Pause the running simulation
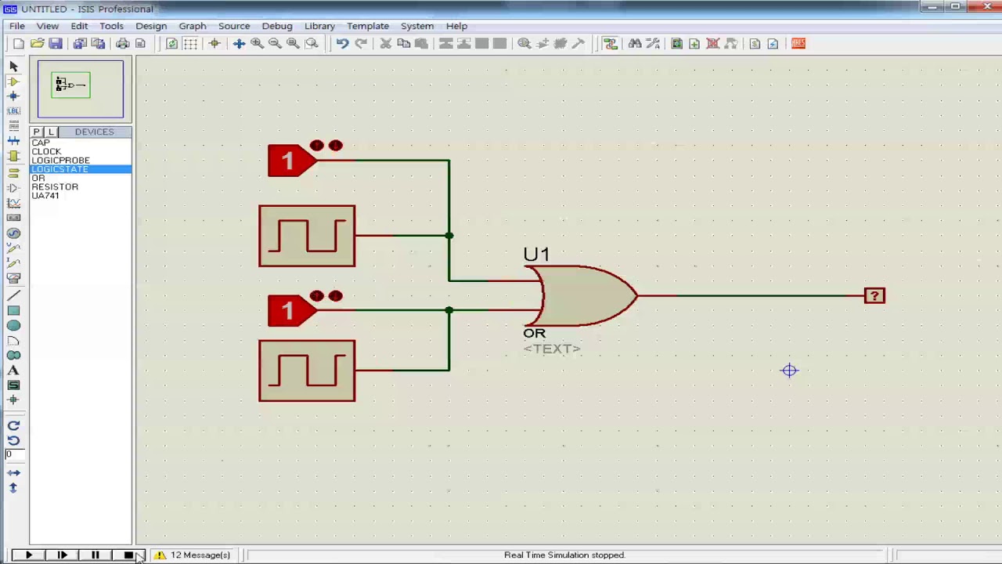1002x564 pixels. (x=95, y=555)
